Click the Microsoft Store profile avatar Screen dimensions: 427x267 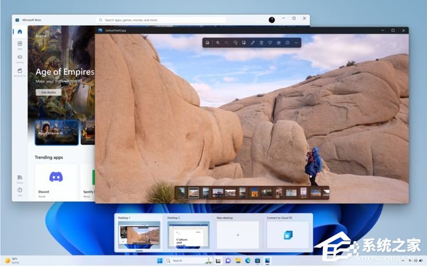[x=272, y=20]
